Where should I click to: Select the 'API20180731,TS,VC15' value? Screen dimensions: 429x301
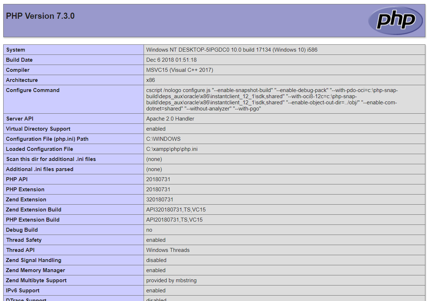[174, 220]
